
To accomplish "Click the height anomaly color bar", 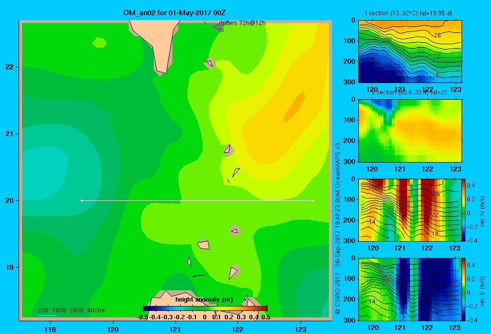I will (205, 308).
